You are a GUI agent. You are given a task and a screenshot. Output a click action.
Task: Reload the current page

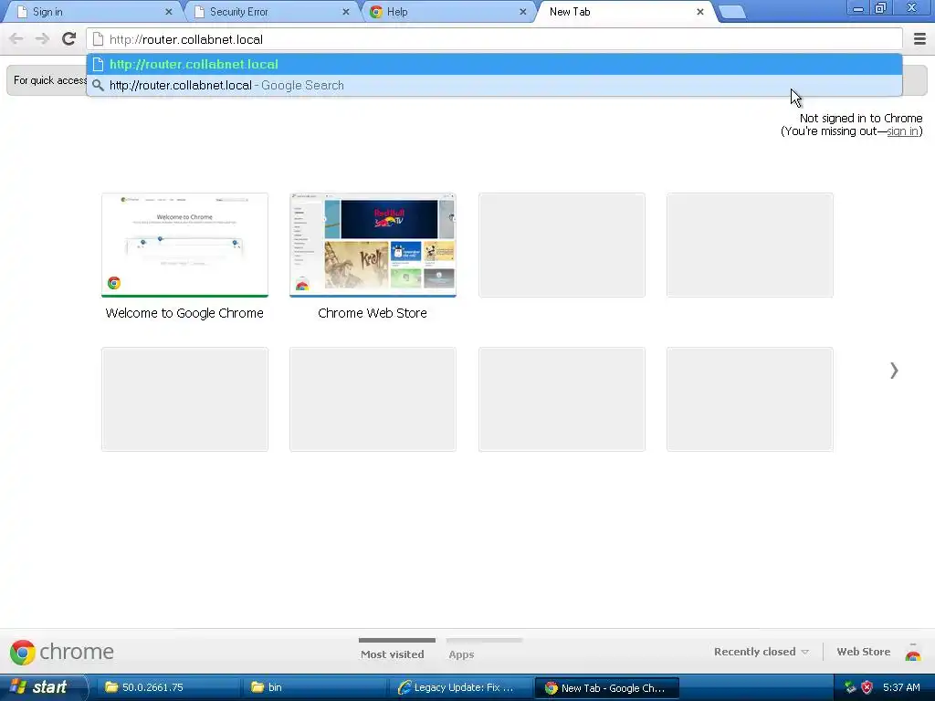click(x=69, y=38)
